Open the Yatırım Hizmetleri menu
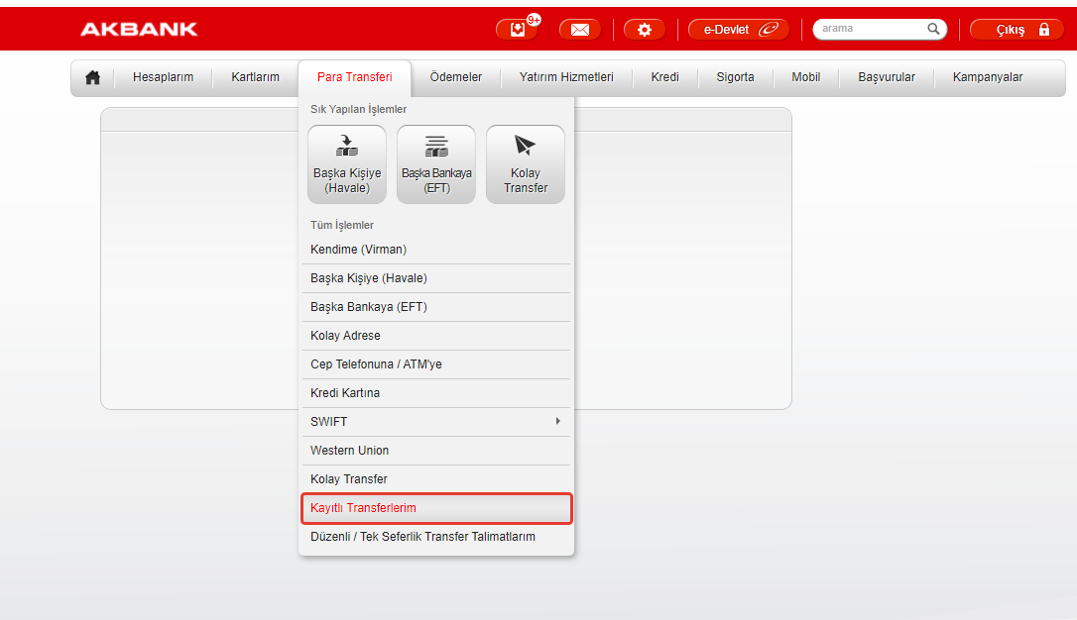1077x620 pixels. coord(566,77)
